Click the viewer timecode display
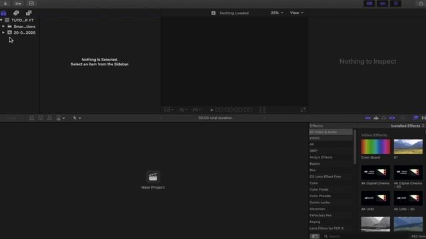426x239 pixels. 234,110
